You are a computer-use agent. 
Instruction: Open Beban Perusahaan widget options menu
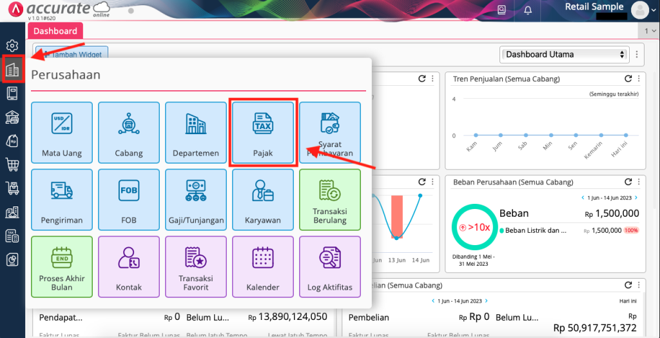pyautogui.click(x=638, y=182)
